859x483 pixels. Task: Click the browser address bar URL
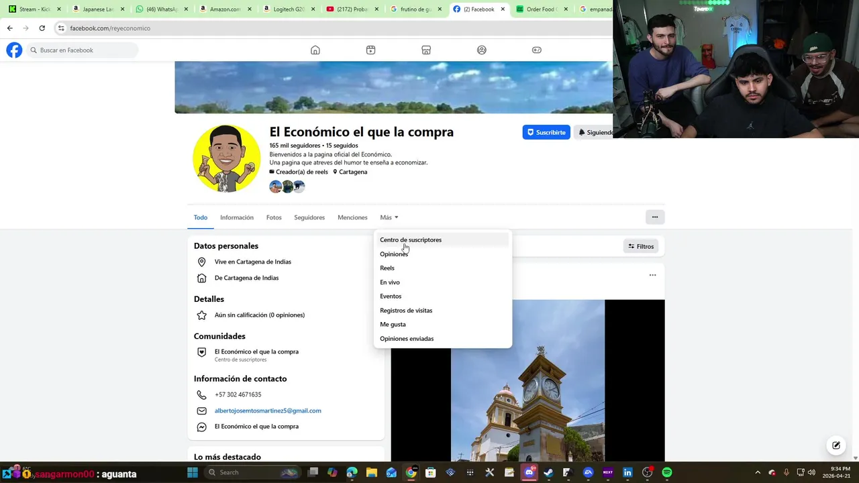pos(110,28)
